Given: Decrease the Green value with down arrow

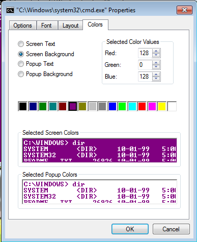Looking at the screenshot, I should (156, 67).
